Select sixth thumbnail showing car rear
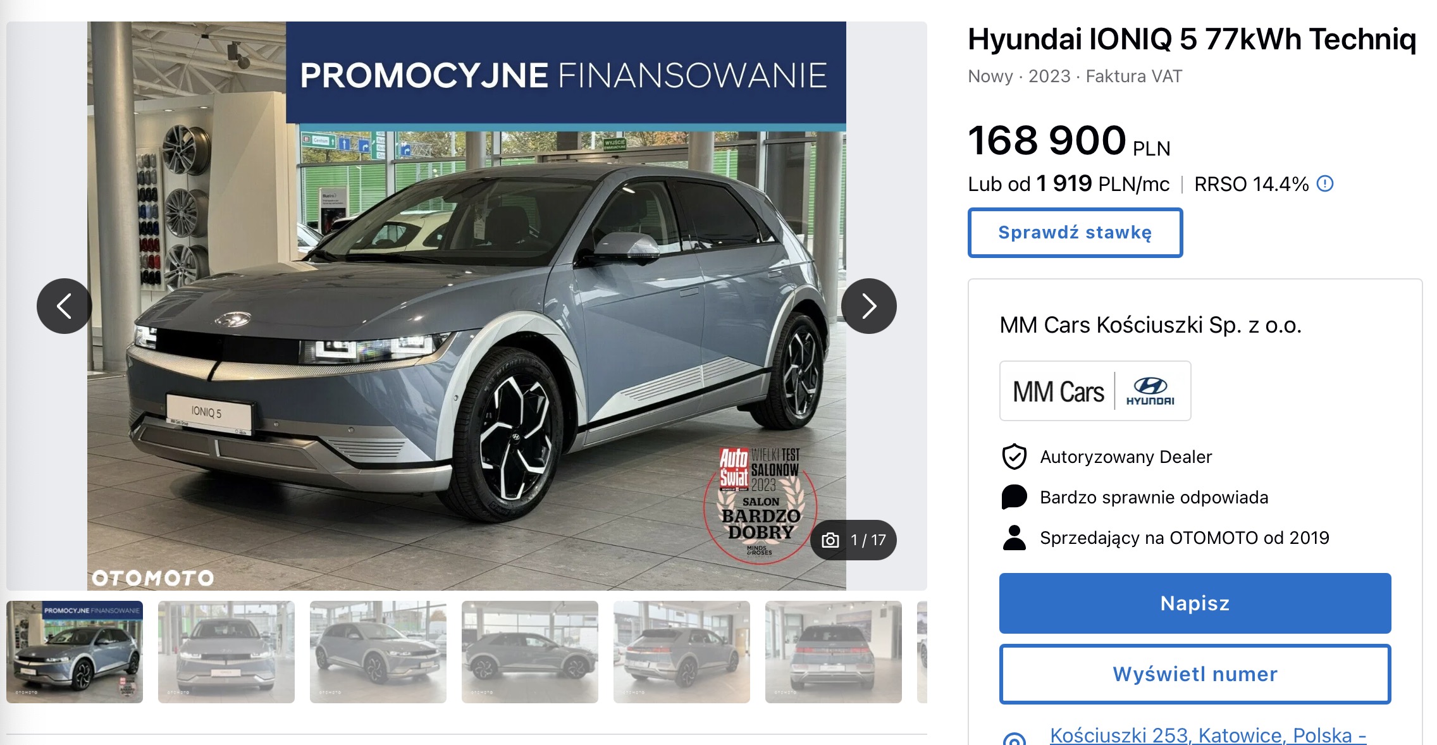This screenshot has width=1437, height=745. click(834, 652)
